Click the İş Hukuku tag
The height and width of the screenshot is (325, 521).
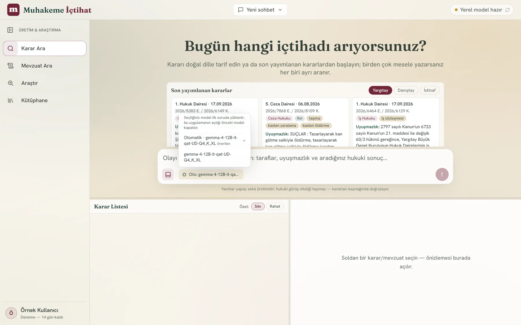point(366,118)
